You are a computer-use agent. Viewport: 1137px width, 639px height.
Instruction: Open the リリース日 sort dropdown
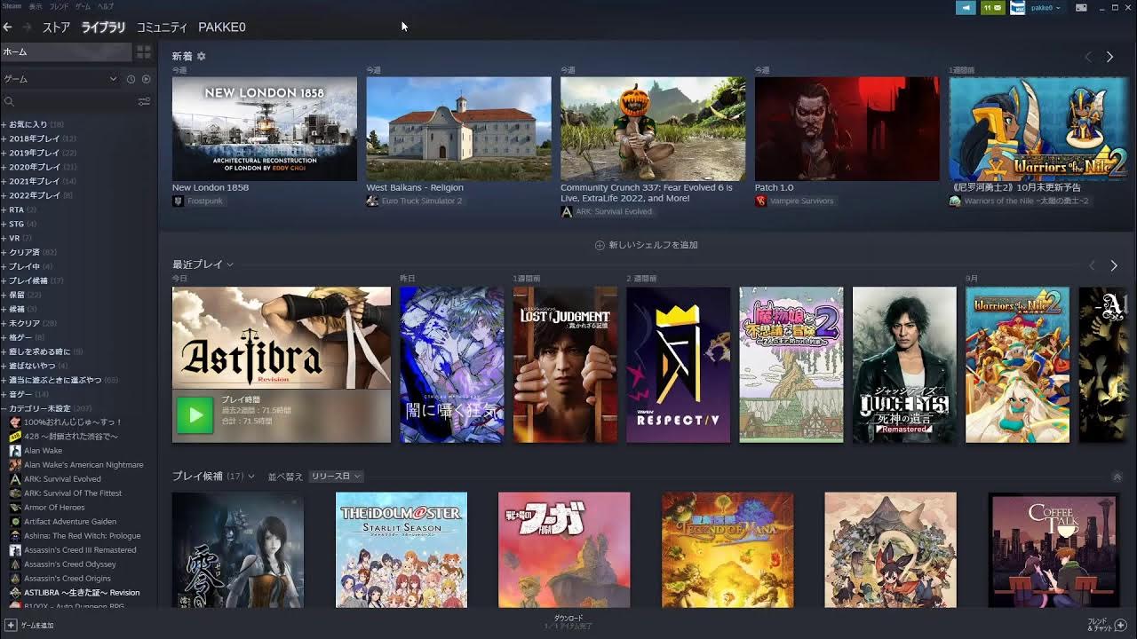336,477
